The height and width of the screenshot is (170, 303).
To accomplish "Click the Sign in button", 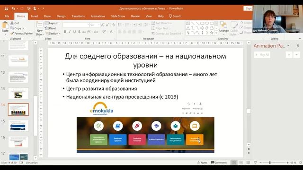I will click(248, 8).
